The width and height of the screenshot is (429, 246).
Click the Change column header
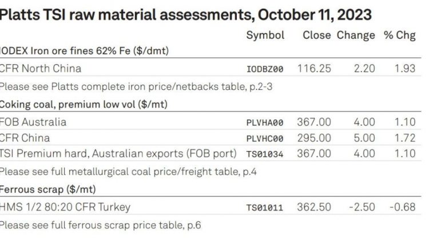click(356, 35)
